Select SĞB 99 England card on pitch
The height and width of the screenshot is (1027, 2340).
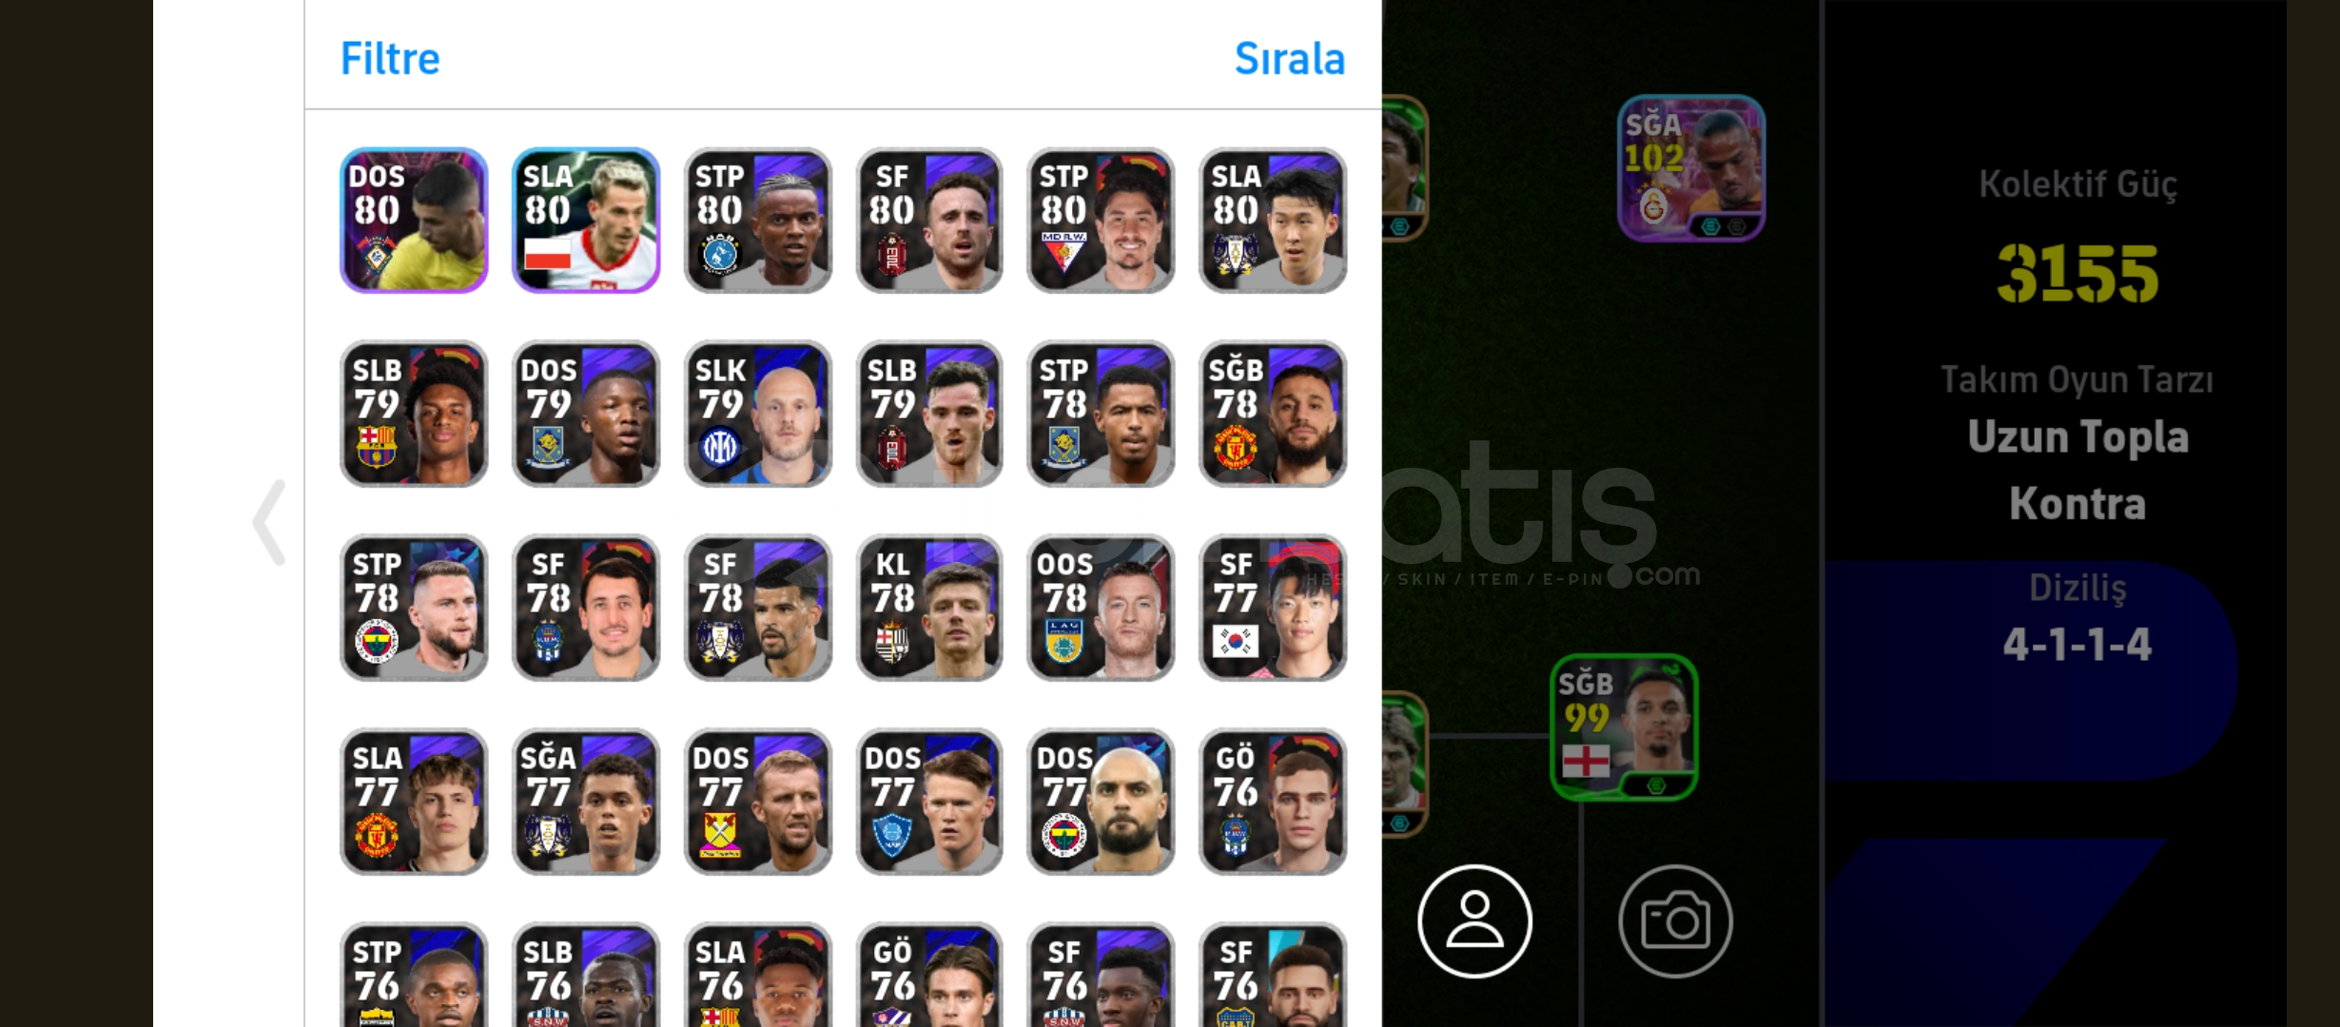pyautogui.click(x=1624, y=727)
